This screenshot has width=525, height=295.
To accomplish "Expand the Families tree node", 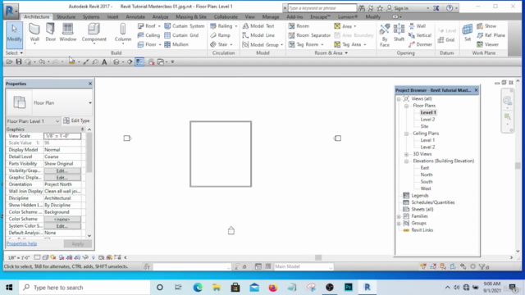I will 399,216.
